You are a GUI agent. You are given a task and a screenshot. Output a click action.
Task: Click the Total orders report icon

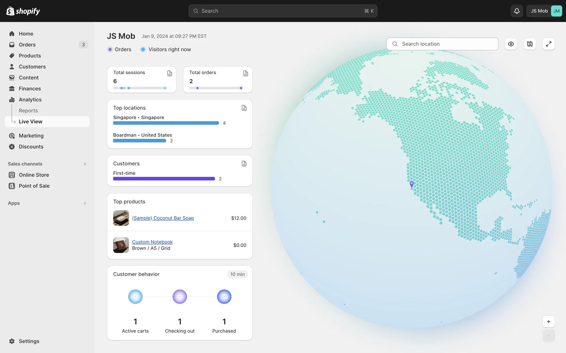246,73
